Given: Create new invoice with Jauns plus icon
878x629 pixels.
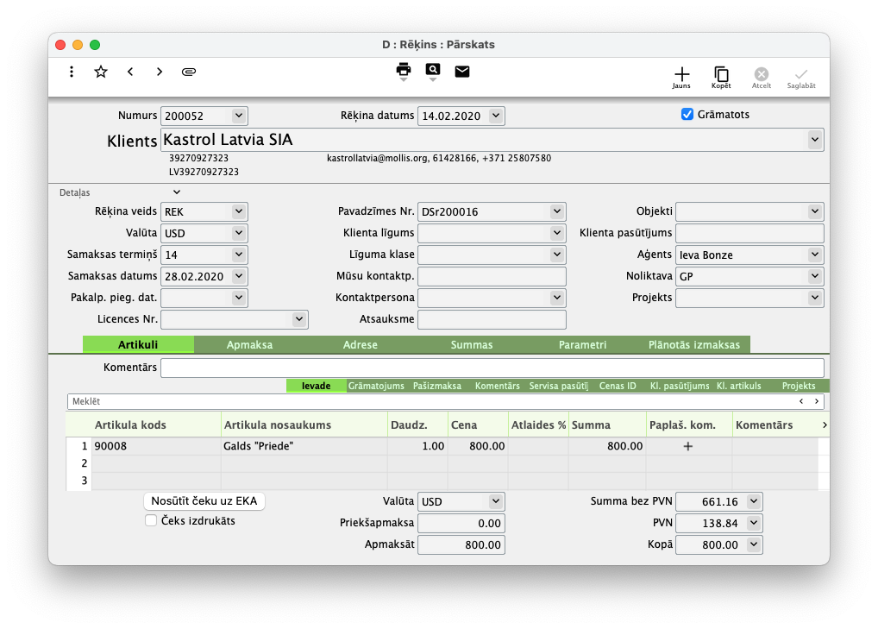Looking at the screenshot, I should (681, 76).
